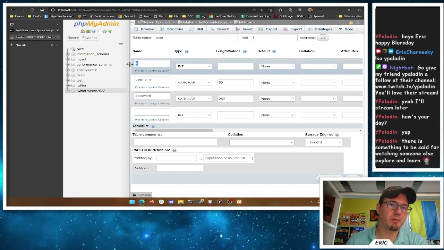
Task: Open More tab dropdown
Action: 346,29
